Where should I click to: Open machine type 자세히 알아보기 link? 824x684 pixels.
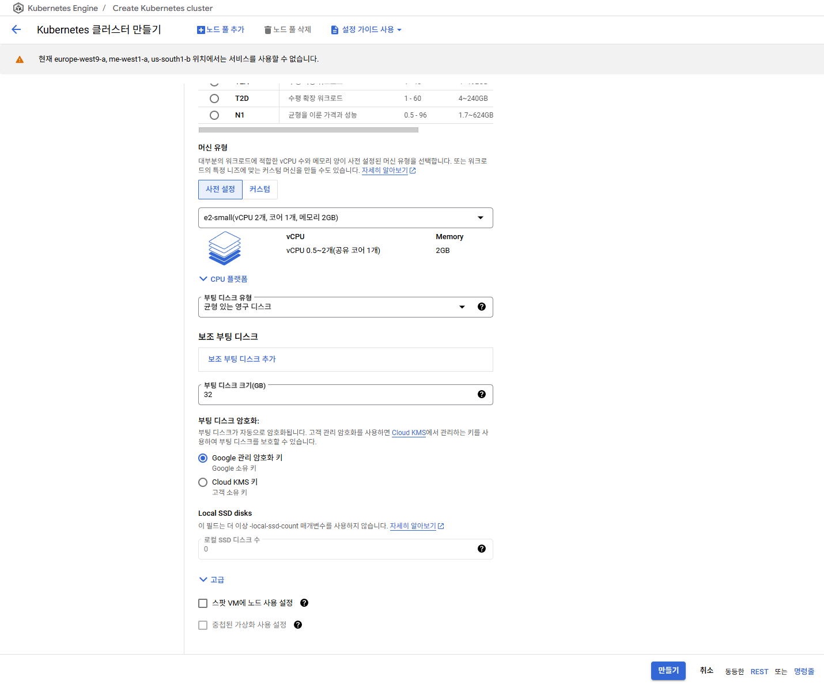pos(388,171)
